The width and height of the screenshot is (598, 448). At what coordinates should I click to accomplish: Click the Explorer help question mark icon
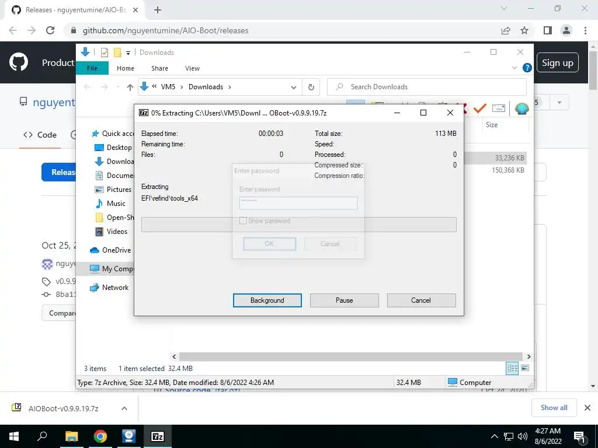(x=527, y=68)
